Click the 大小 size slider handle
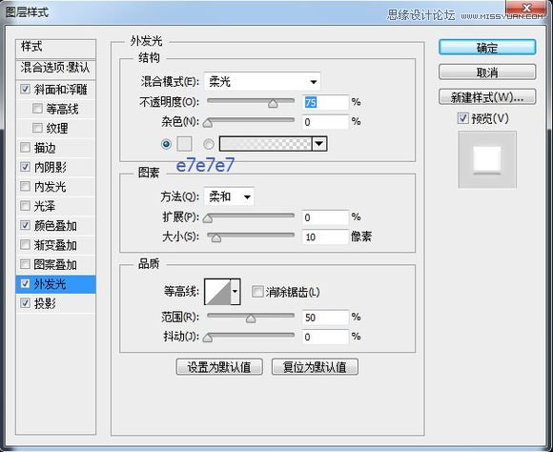Viewport: 553px width, 452px height. [x=215, y=237]
